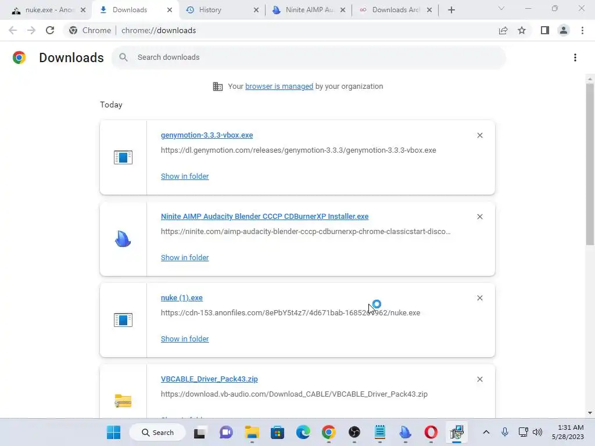This screenshot has width=595, height=446.
Task: Show Ninite installer in folder
Action: click(185, 258)
